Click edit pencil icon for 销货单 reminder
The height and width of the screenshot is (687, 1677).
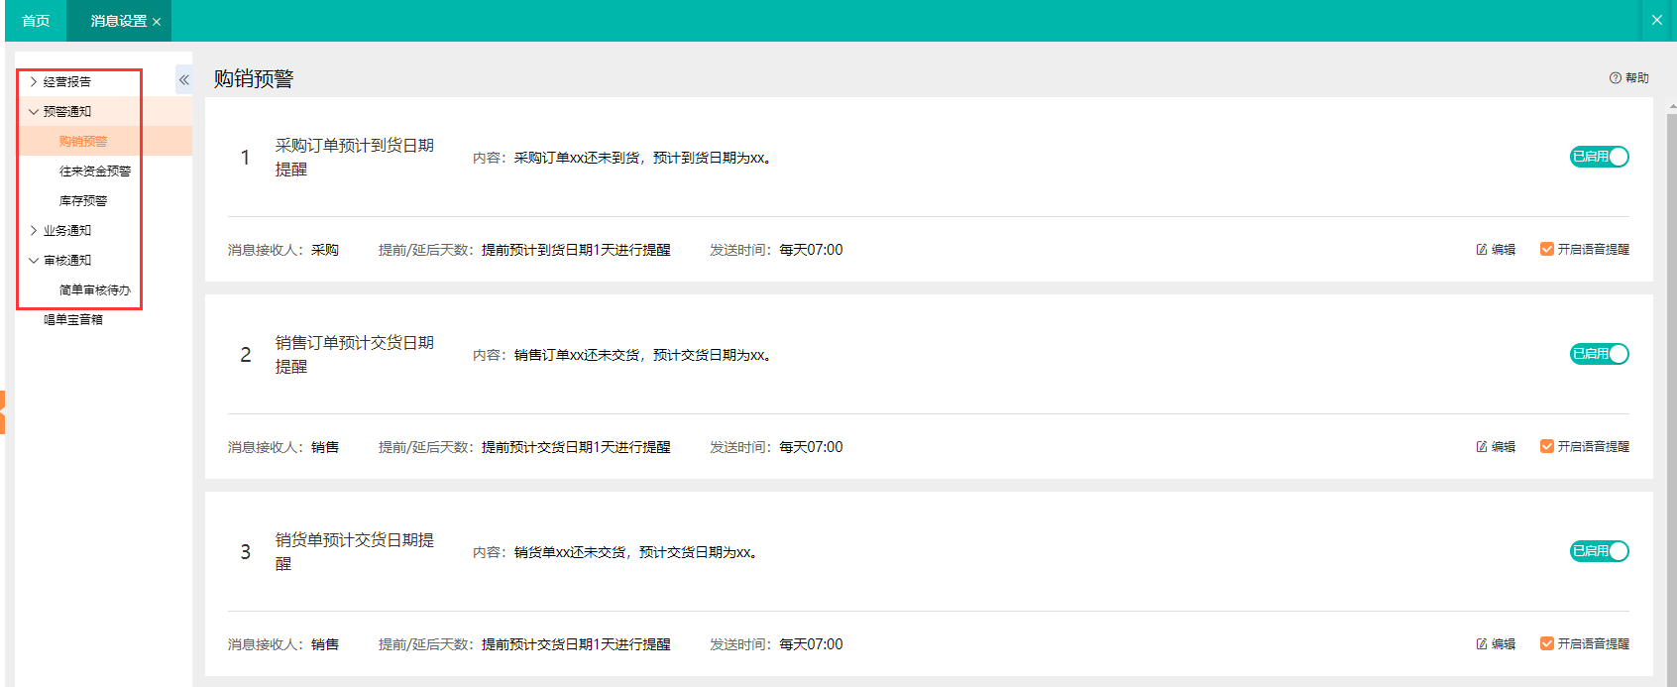(1482, 644)
